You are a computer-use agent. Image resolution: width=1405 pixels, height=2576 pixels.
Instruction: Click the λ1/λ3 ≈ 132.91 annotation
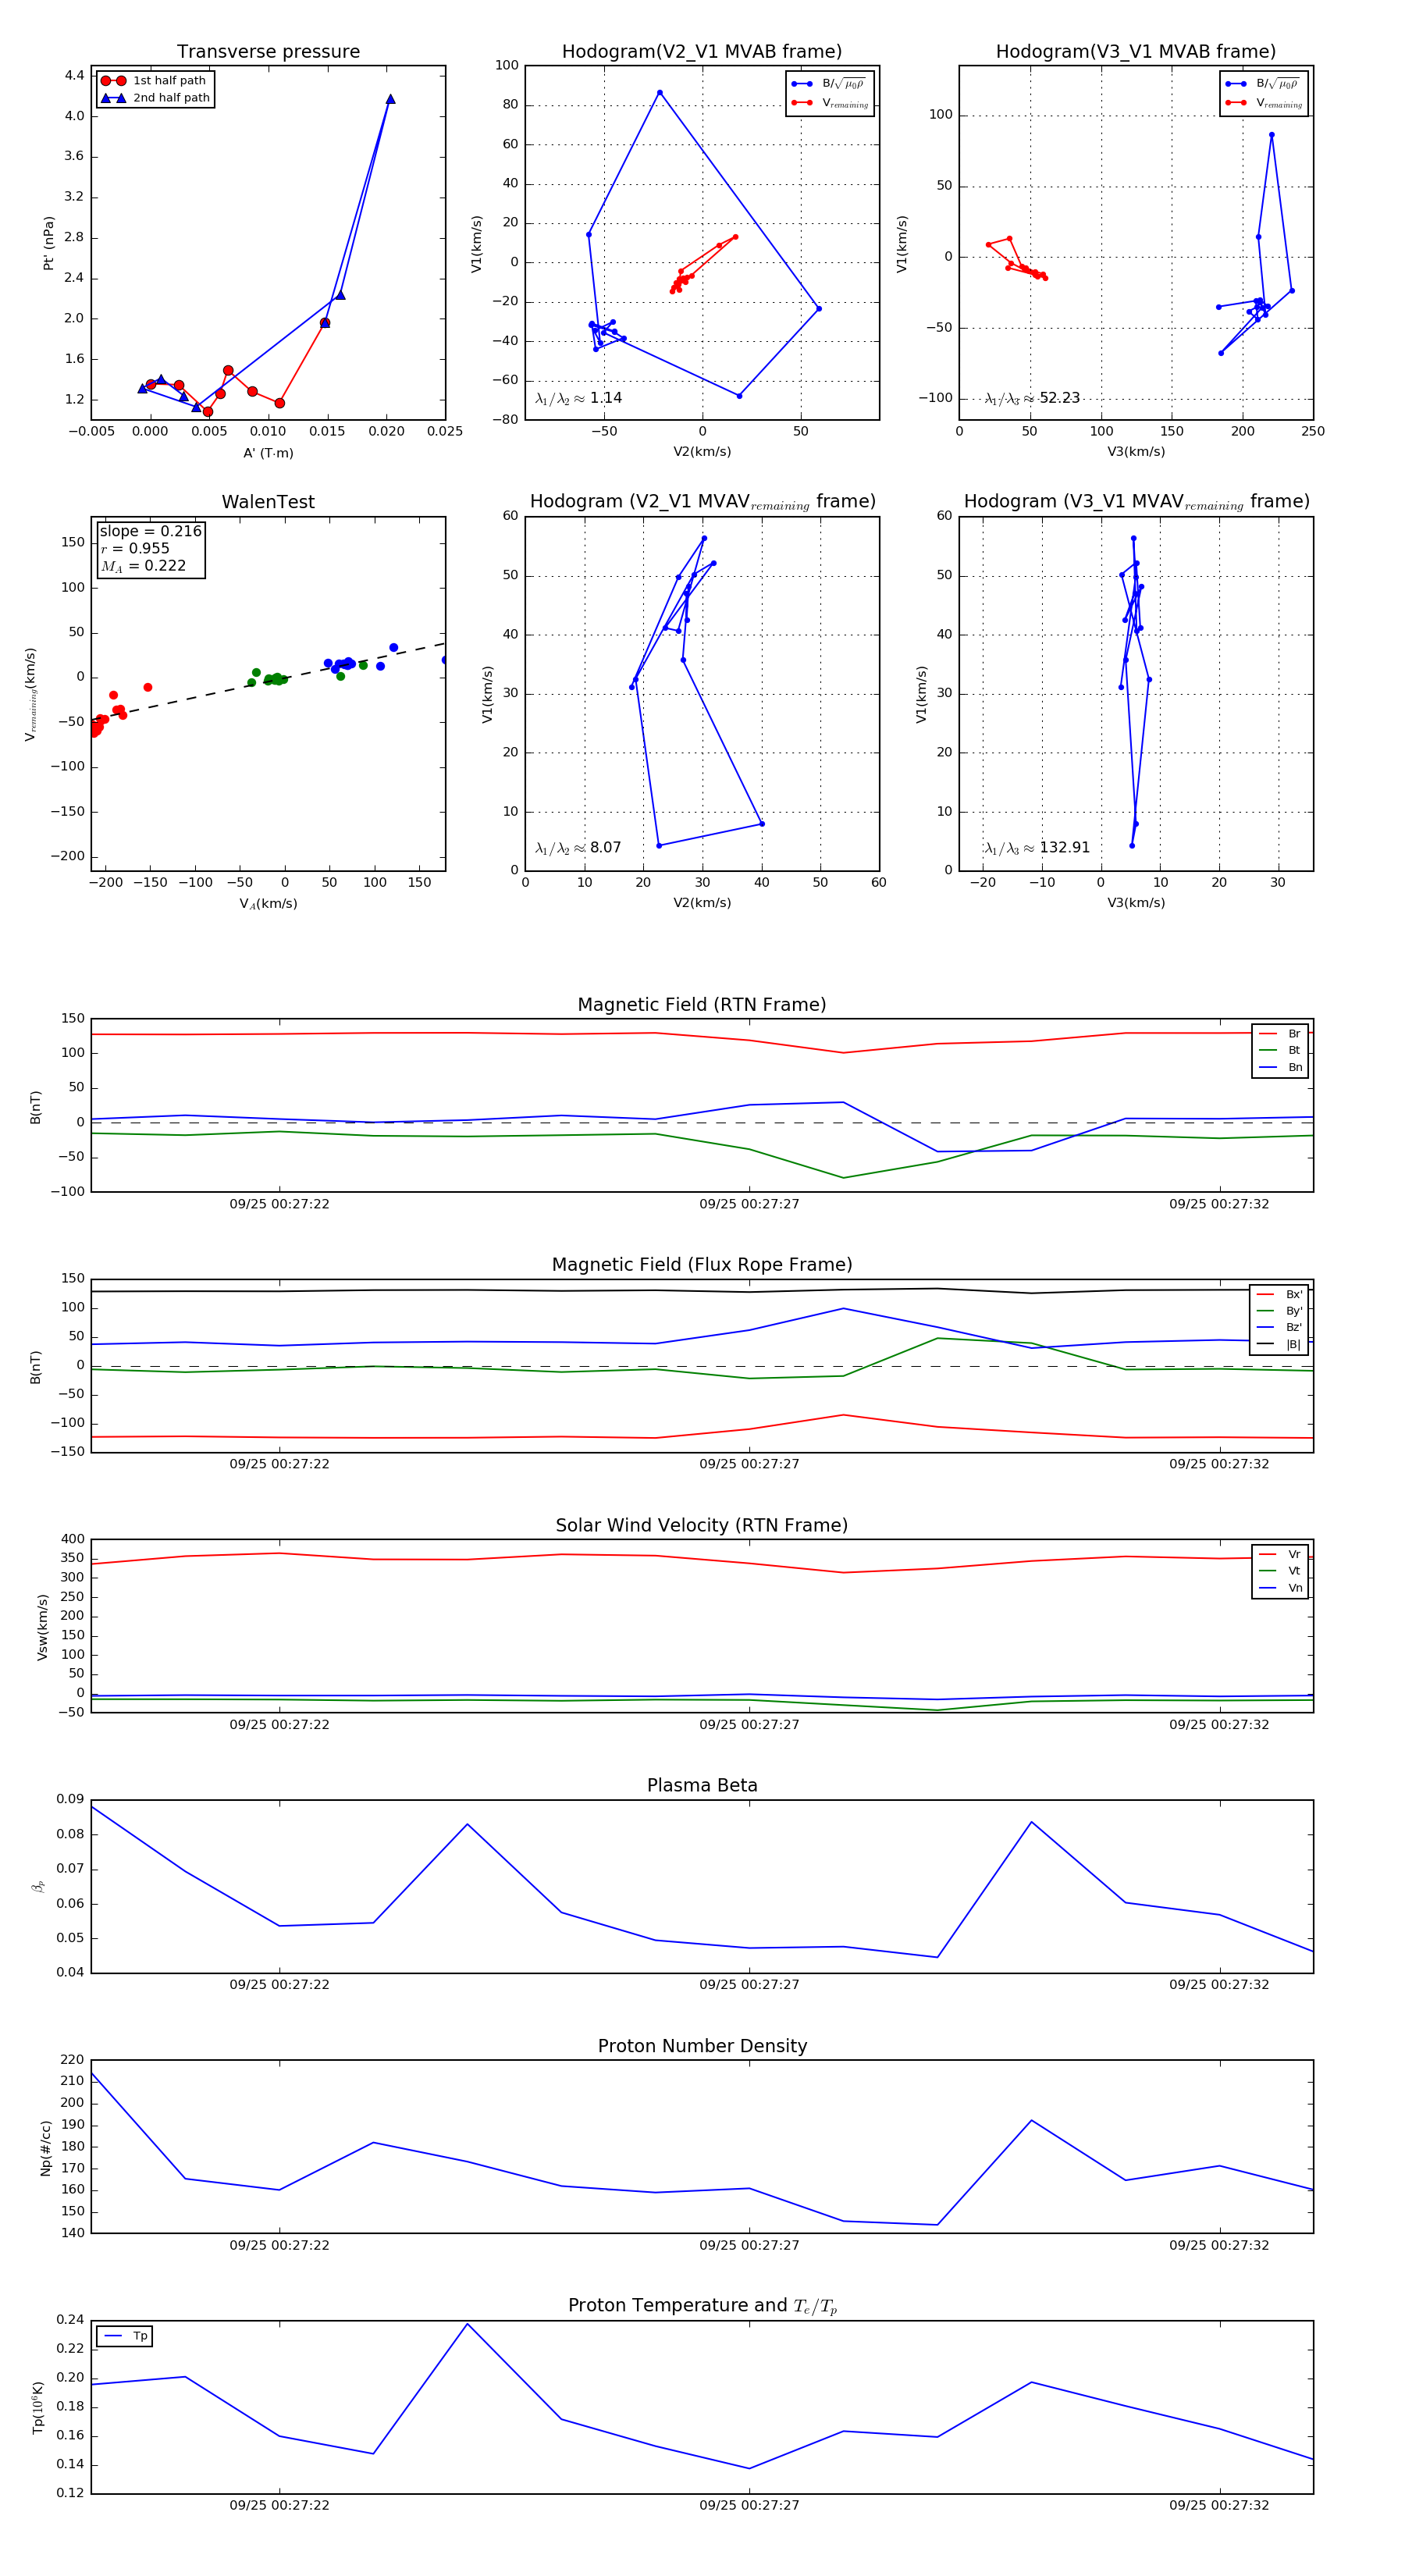click(x=1037, y=848)
